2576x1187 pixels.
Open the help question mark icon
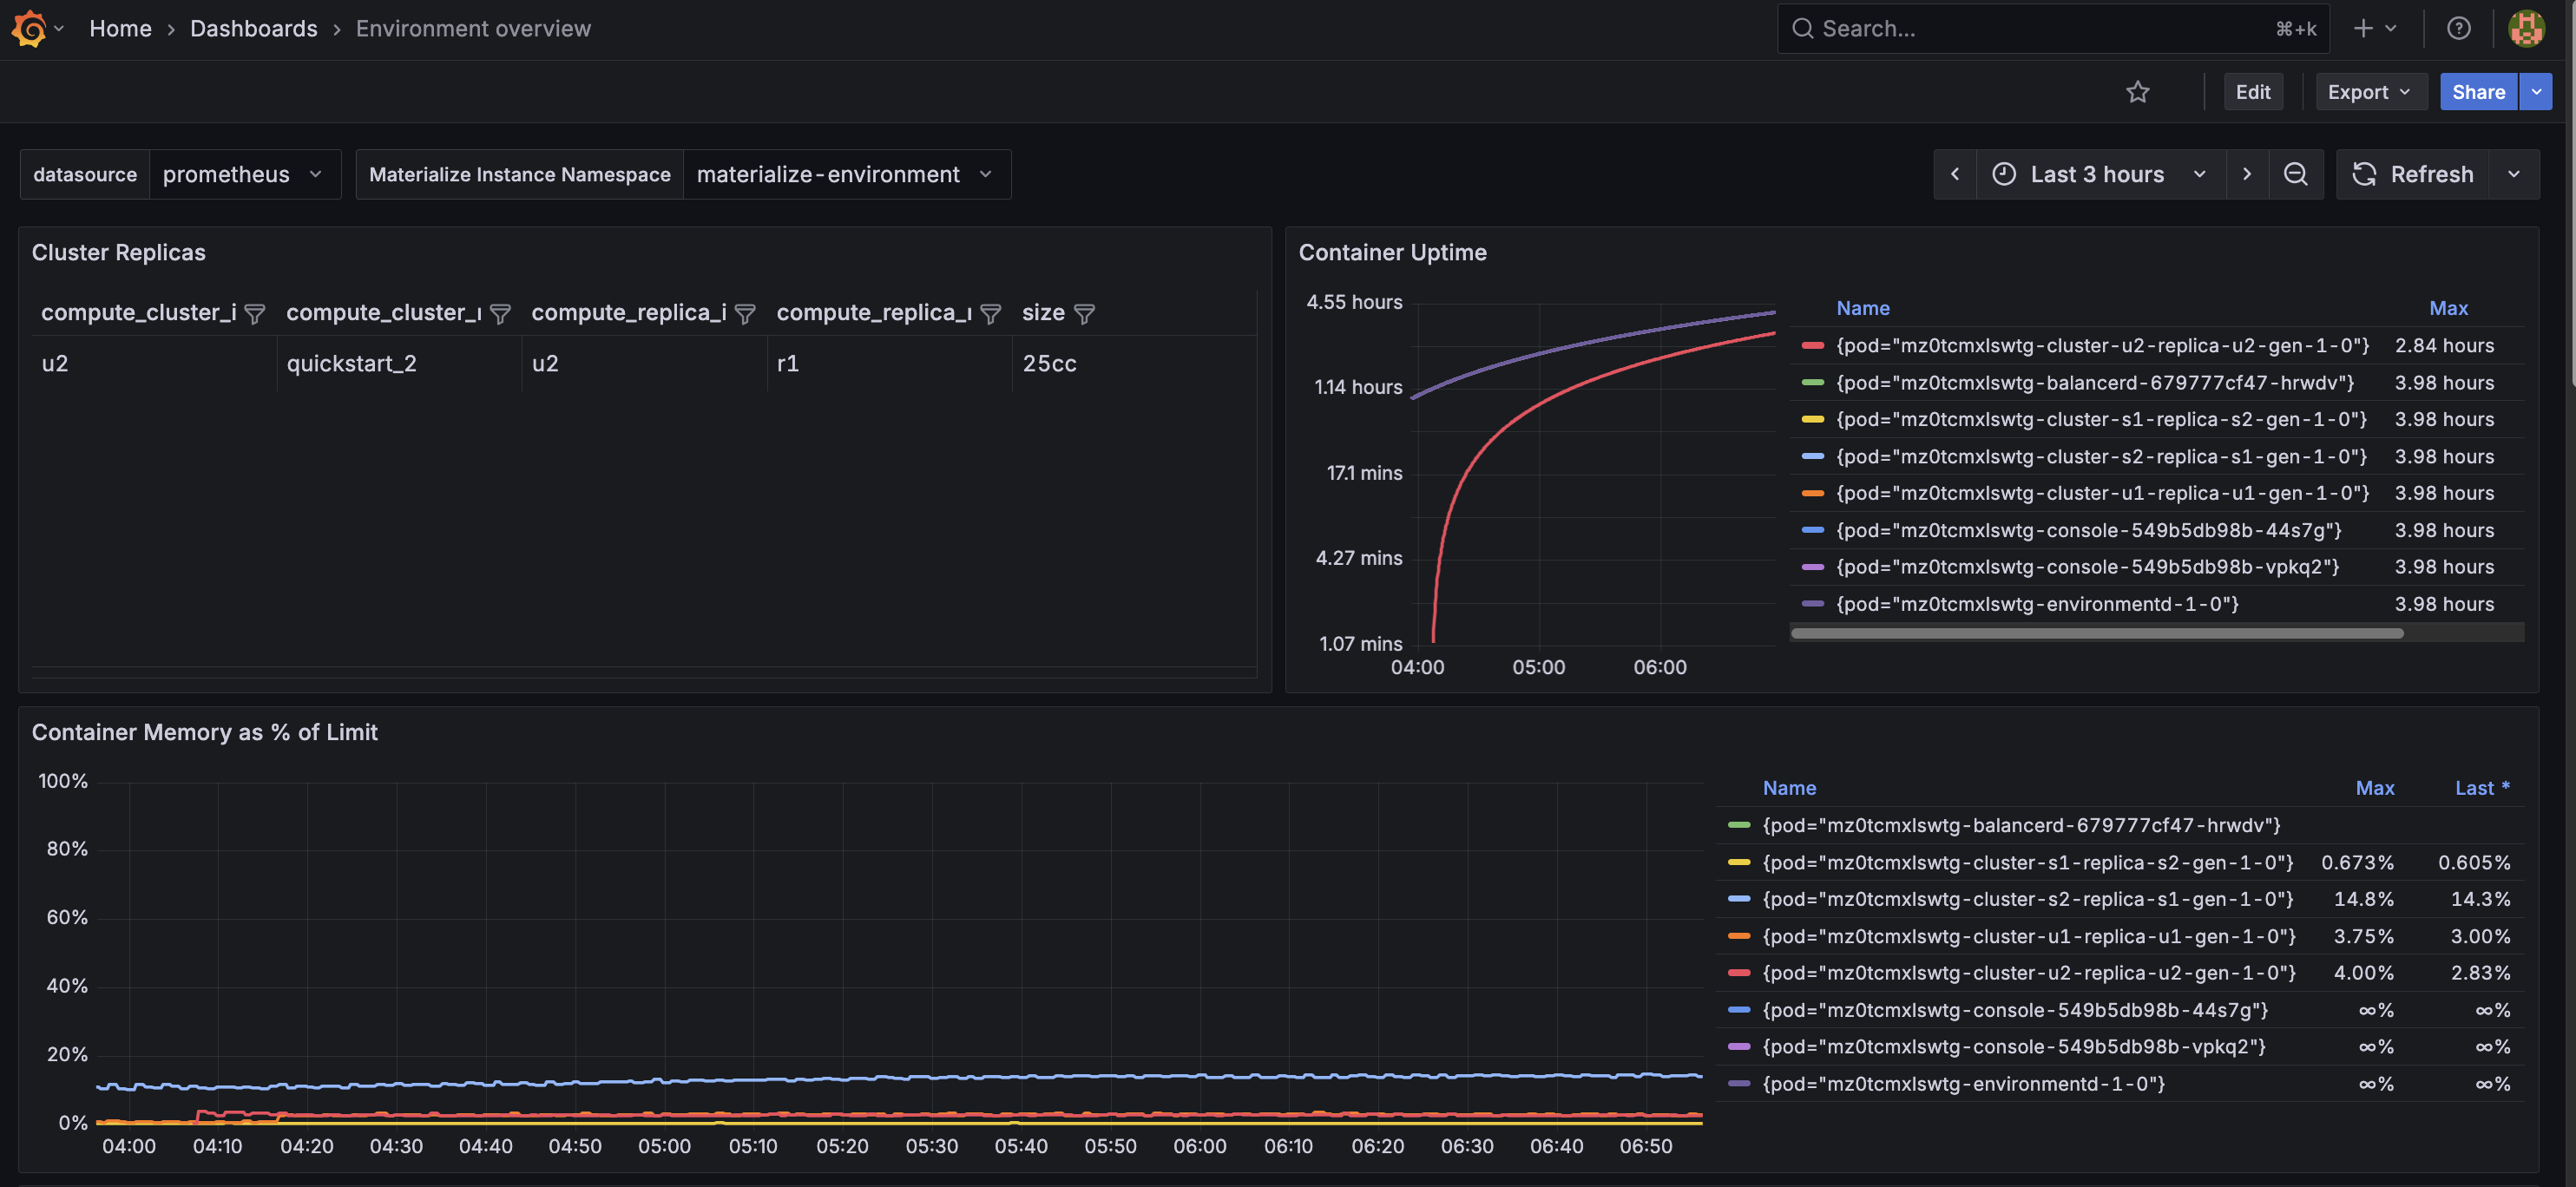click(x=2458, y=28)
